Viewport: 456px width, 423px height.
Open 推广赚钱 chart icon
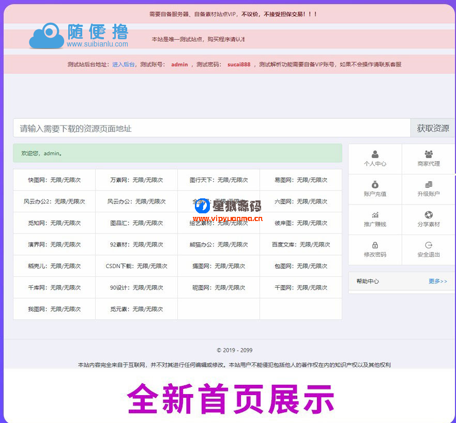coord(375,215)
